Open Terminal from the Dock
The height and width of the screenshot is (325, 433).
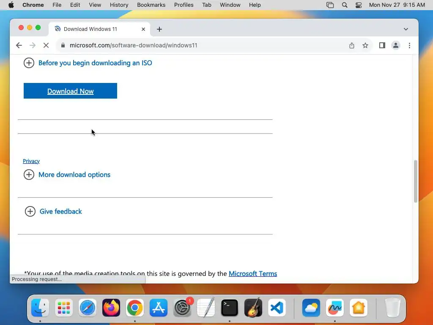[230, 308]
